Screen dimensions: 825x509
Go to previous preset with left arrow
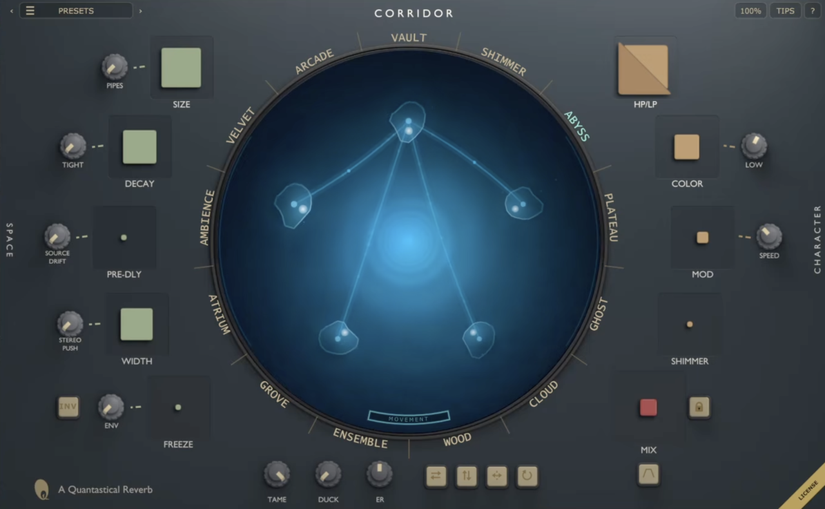pos(11,11)
